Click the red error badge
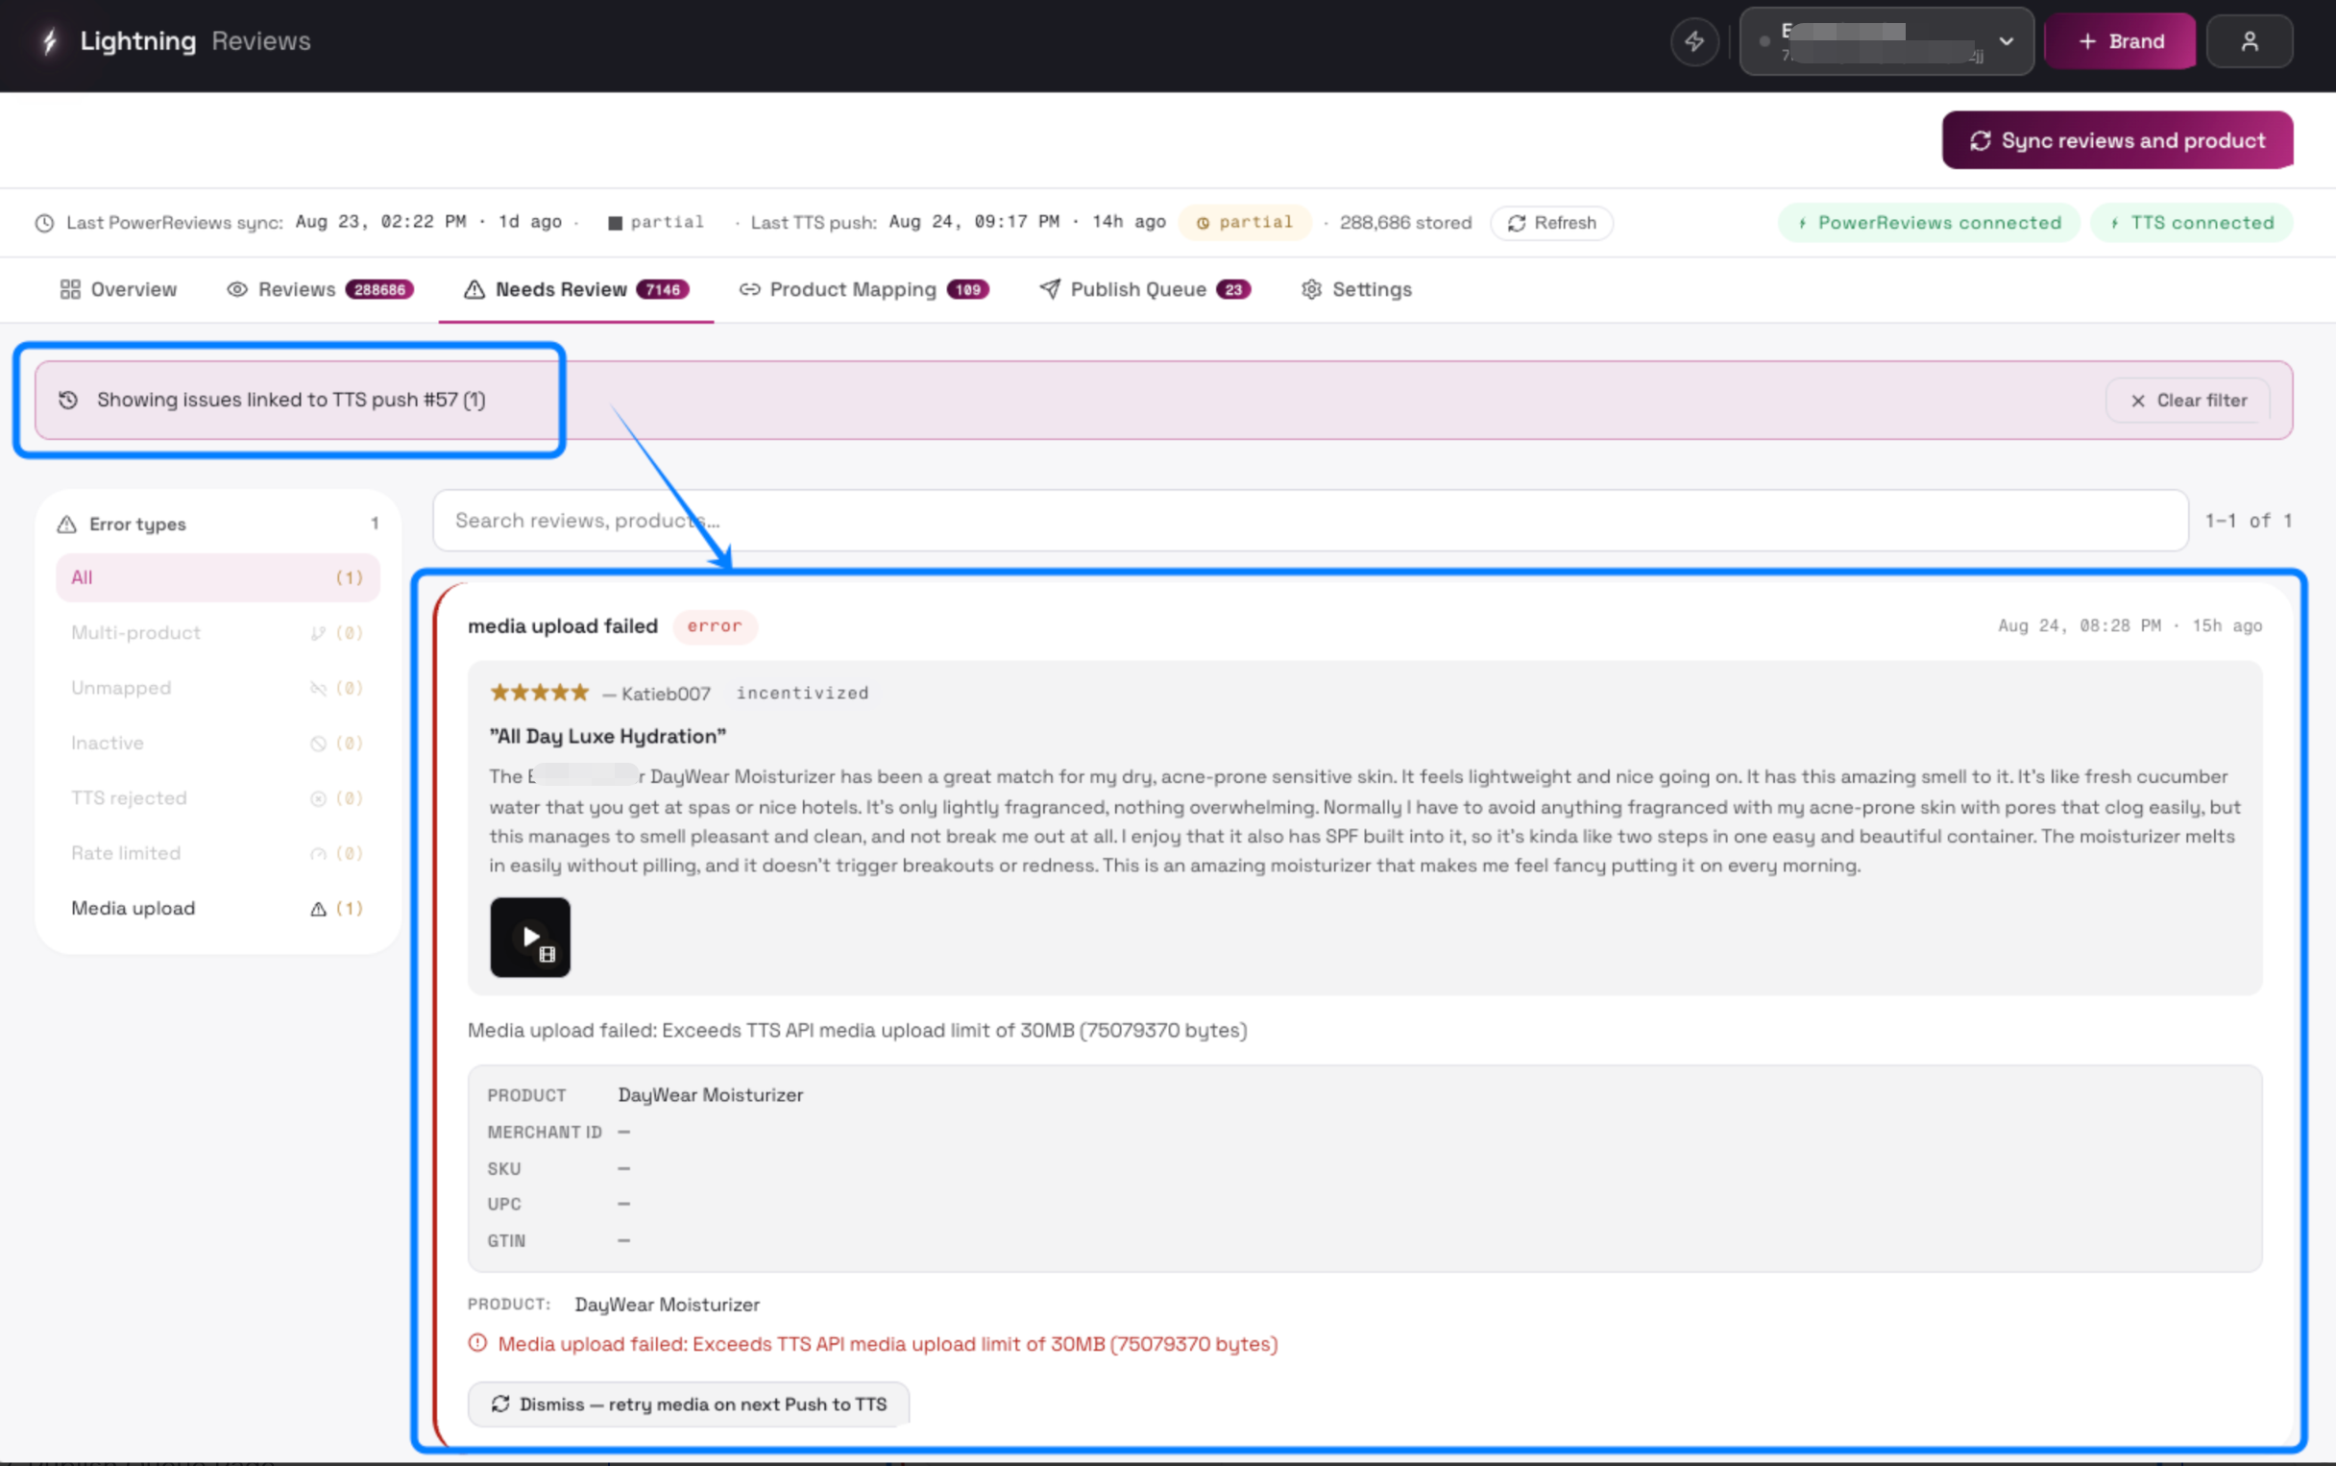Image resolution: width=2336 pixels, height=1466 pixels. point(716,626)
